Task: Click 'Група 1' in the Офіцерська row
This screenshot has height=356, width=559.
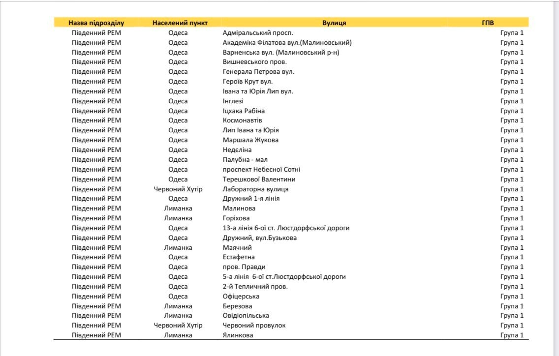Action: click(x=512, y=296)
